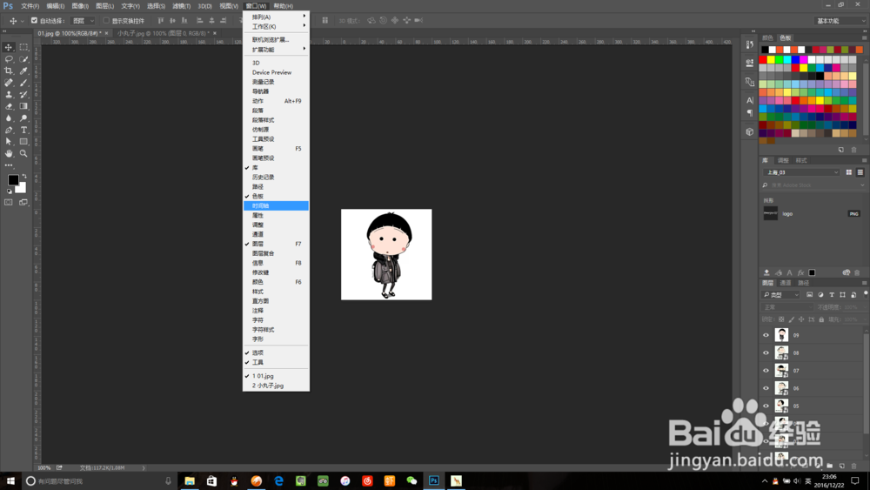The image size is (870, 490).
Task: Expand the 工作区(K) submenu
Action: click(276, 27)
